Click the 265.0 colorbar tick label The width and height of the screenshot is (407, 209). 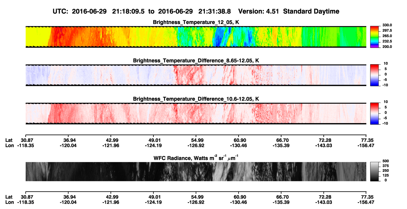pos(387,36)
